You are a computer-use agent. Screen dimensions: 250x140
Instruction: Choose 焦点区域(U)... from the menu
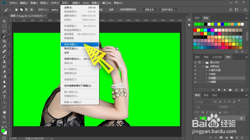pyautogui.click(x=80, y=48)
